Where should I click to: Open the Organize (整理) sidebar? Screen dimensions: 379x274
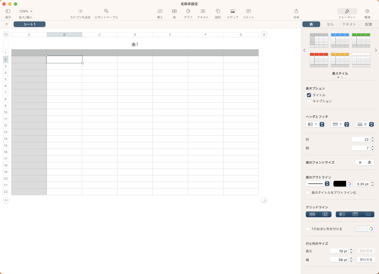tap(367, 11)
